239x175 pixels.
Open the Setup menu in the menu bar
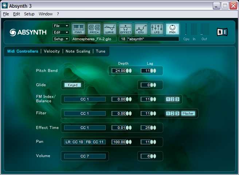[29, 14]
